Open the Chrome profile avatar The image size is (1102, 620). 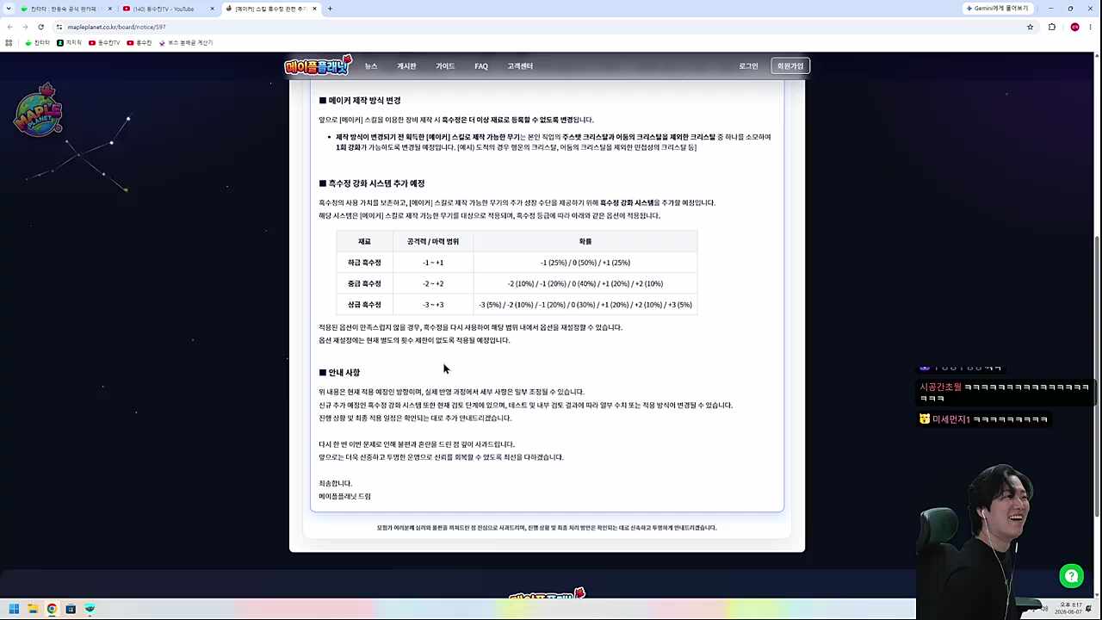point(1074,27)
